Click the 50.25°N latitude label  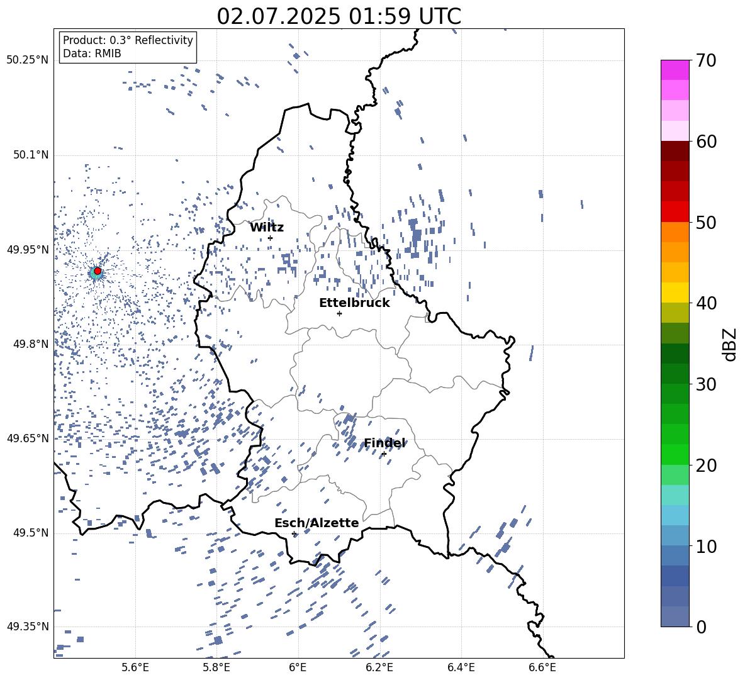(x=28, y=60)
